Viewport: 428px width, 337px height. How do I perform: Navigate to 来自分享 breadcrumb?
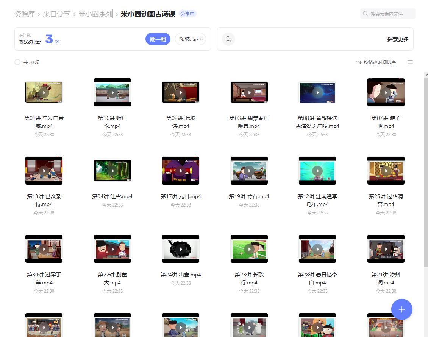pyautogui.click(x=56, y=14)
